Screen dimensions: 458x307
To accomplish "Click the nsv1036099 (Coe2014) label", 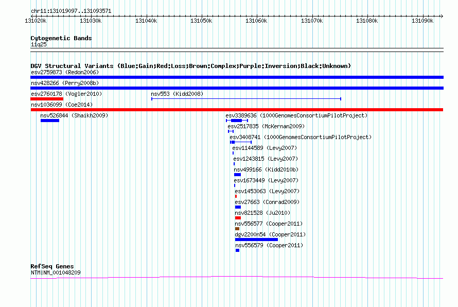I will (62, 105).
